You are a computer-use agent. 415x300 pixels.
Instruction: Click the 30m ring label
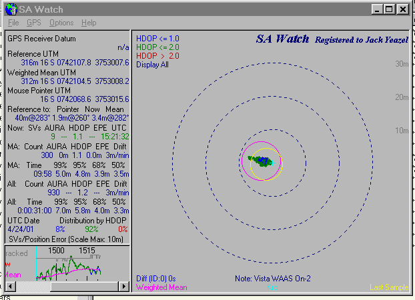coord(402,64)
